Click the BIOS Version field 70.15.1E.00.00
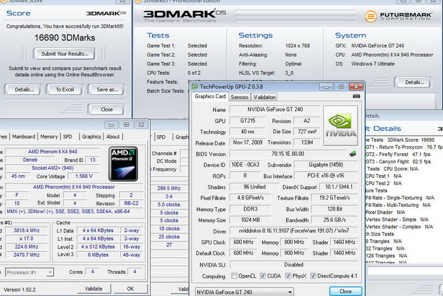 (288, 154)
